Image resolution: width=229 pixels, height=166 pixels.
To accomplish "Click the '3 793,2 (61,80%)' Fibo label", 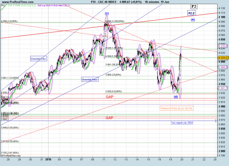I will click(10, 153).
